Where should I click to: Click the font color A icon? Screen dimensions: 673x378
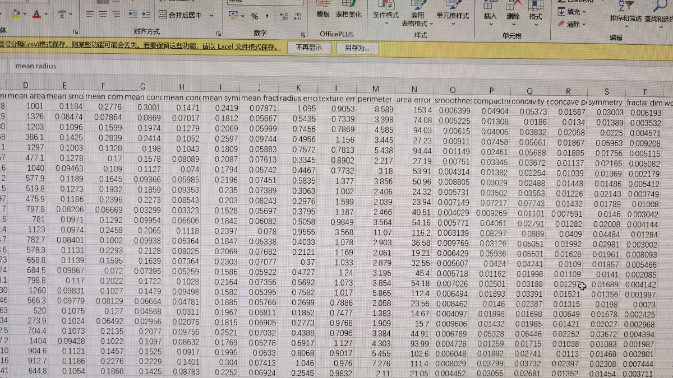37,13
